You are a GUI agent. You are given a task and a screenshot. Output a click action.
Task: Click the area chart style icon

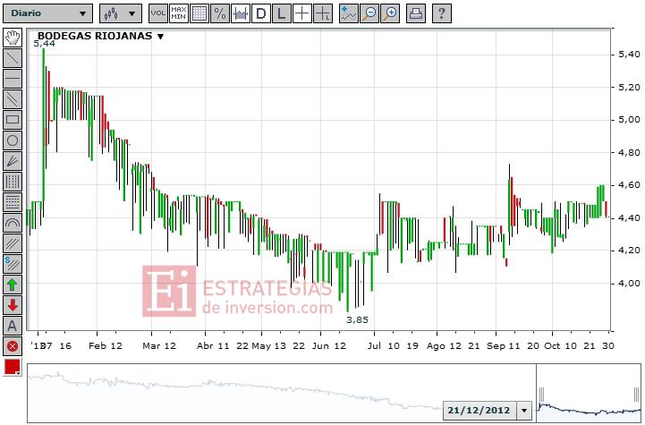[241, 13]
